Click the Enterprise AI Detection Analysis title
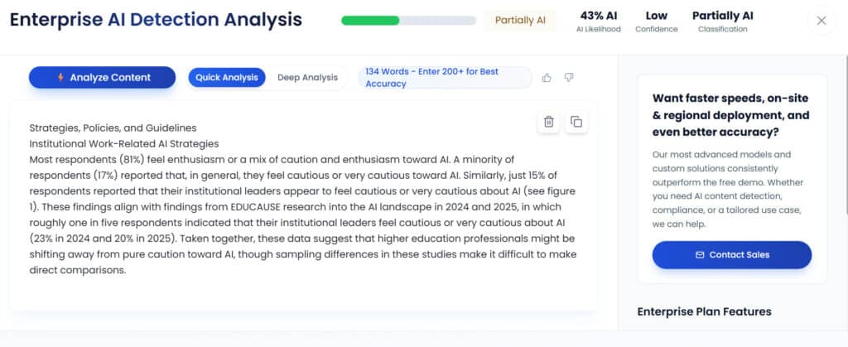 click(156, 20)
